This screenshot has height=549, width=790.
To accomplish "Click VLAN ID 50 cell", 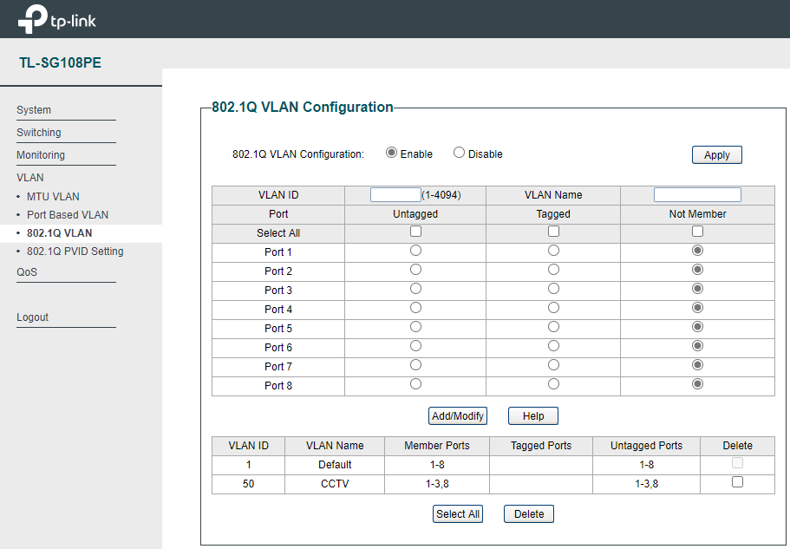I will pos(248,484).
